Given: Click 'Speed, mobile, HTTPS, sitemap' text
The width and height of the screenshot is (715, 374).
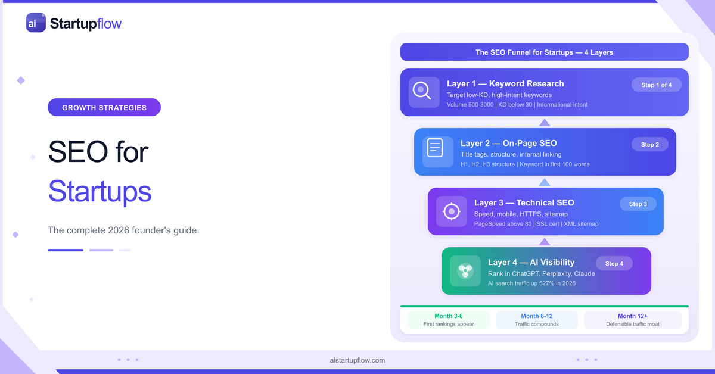Looking at the screenshot, I should tap(521, 214).
